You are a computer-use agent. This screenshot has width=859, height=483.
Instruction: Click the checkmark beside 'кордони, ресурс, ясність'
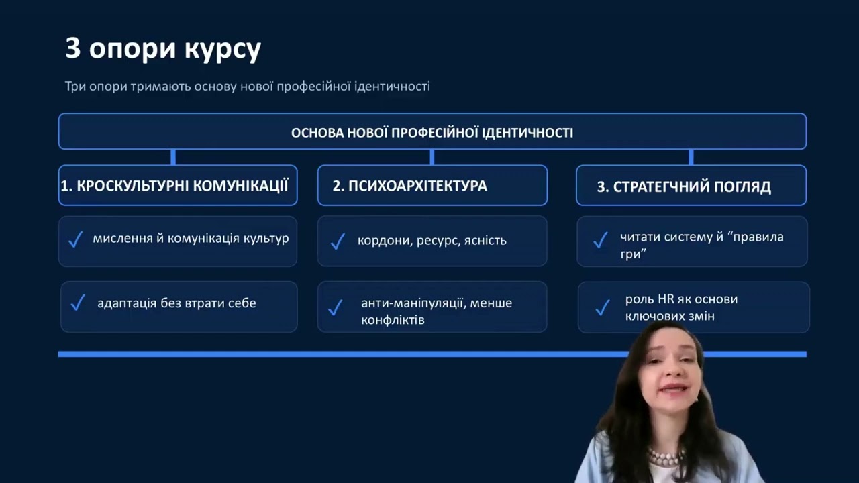point(338,241)
